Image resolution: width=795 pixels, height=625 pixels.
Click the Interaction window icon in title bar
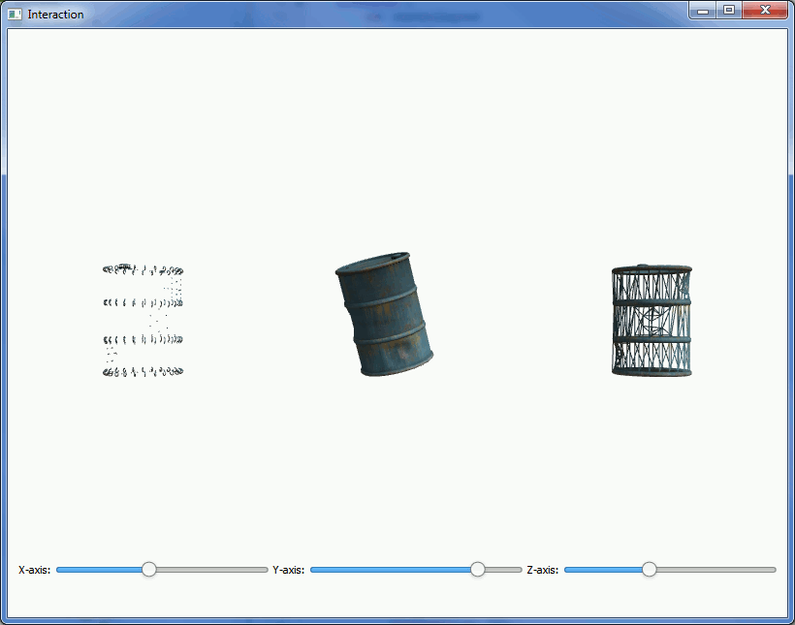click(x=15, y=15)
